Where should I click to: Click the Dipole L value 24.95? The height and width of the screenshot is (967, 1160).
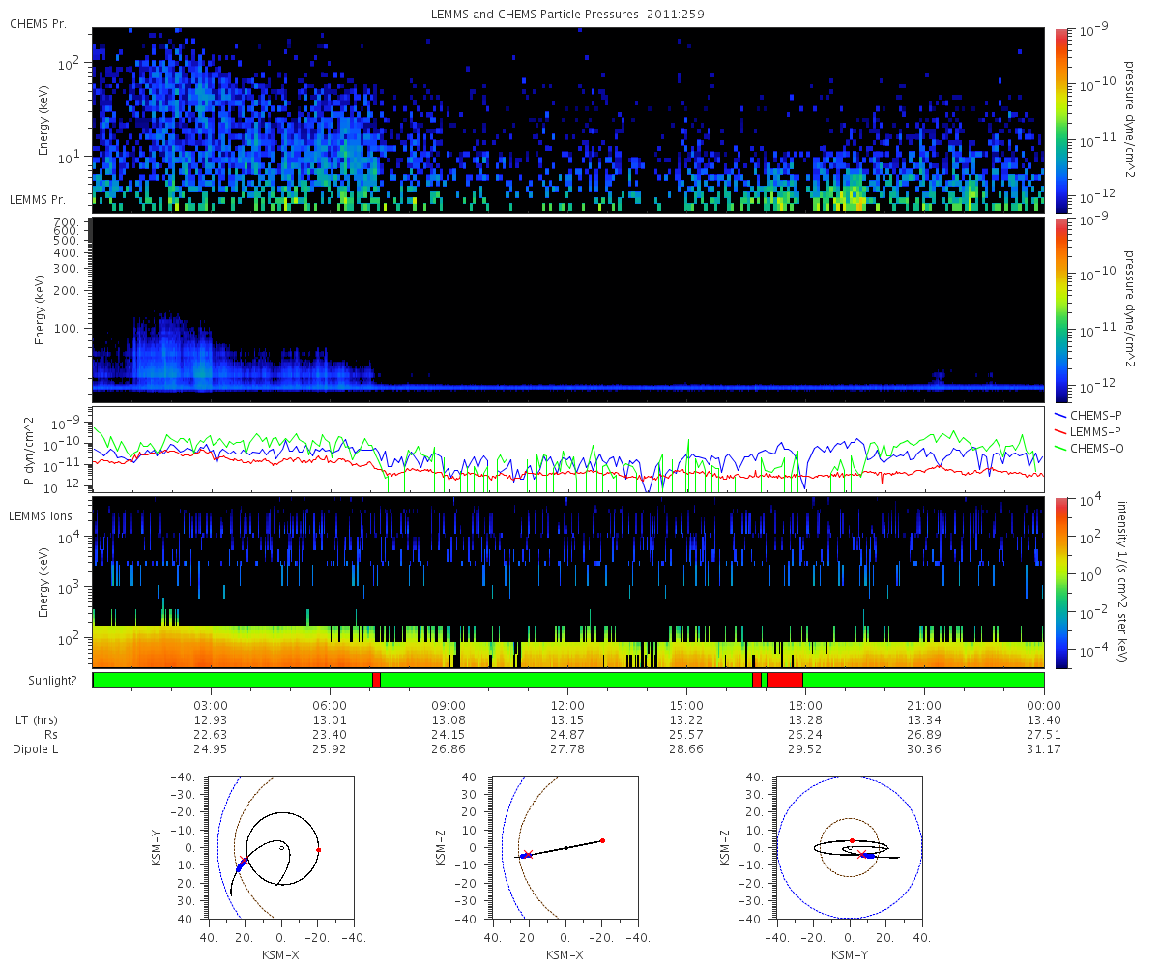pyautogui.click(x=212, y=749)
